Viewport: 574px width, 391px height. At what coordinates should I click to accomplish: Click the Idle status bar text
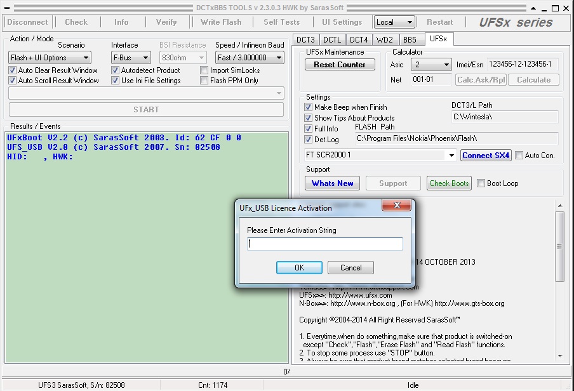click(413, 385)
